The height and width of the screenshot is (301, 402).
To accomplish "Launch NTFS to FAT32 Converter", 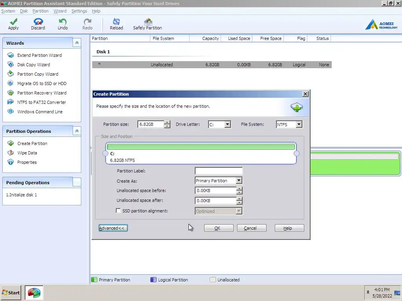I will (x=42, y=102).
